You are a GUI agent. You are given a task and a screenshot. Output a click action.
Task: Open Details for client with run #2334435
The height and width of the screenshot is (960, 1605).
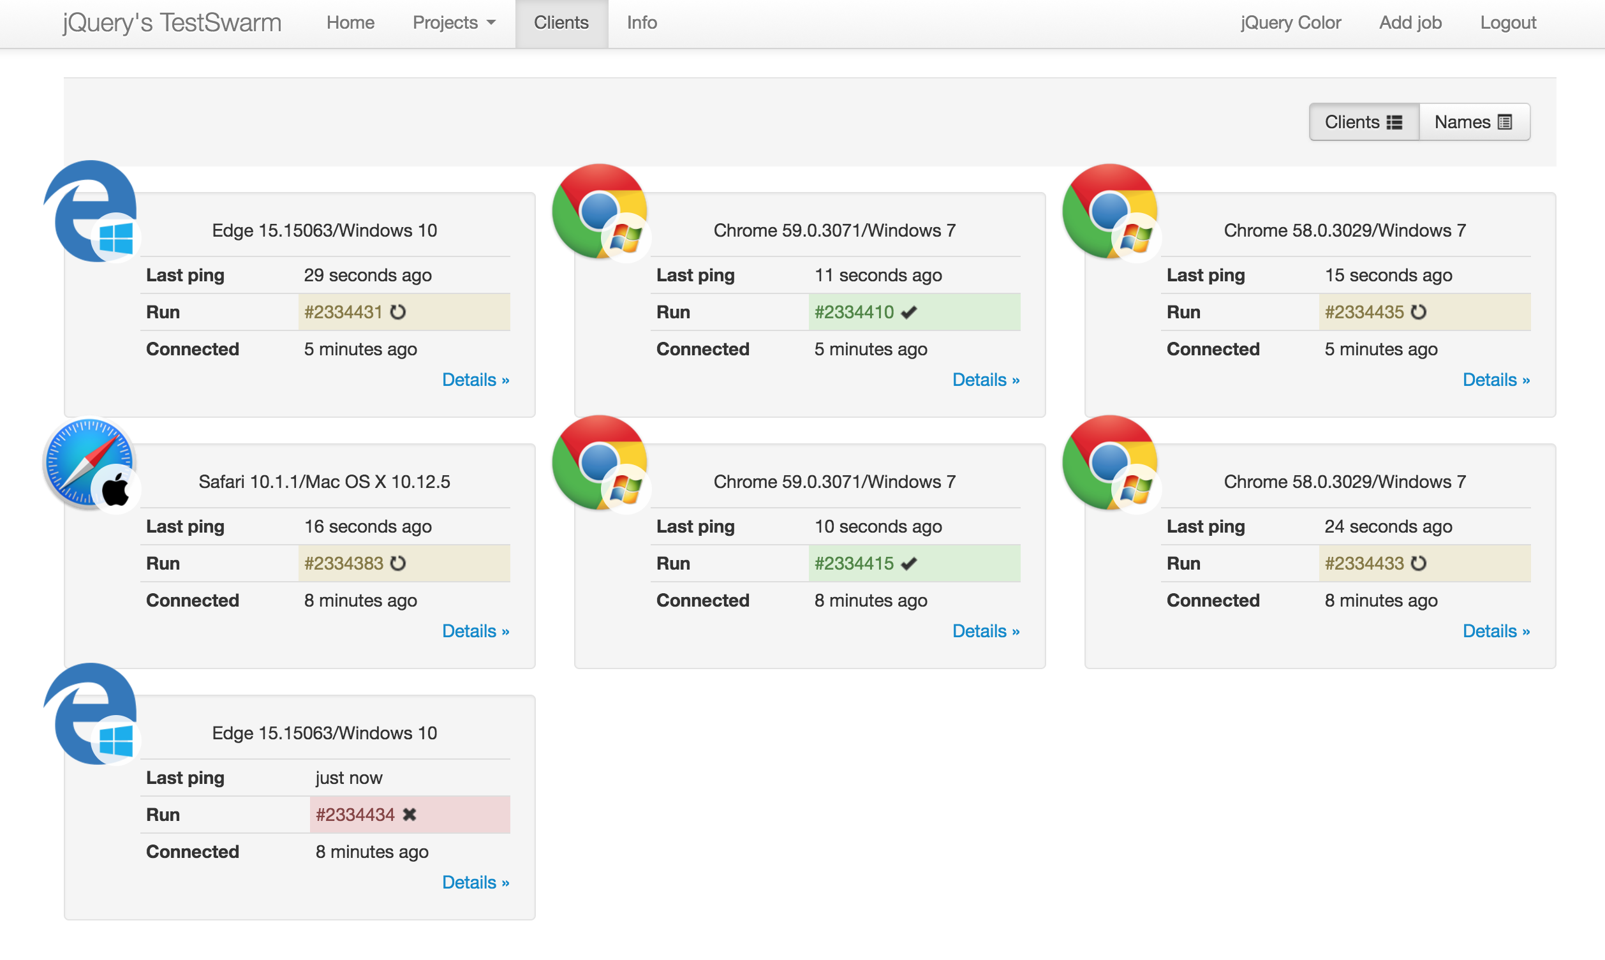point(1497,380)
